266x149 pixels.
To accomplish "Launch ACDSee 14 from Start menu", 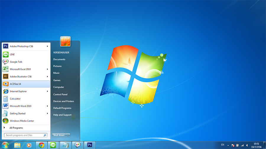I will coord(26,84).
